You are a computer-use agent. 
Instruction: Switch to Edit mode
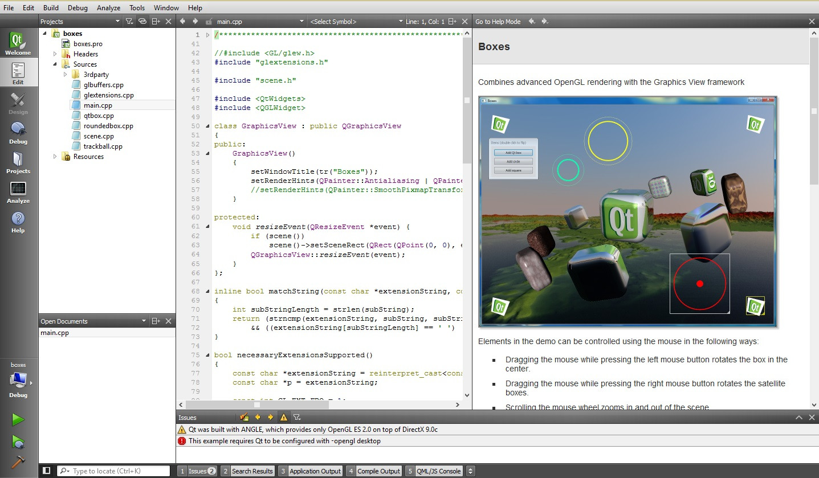coord(18,72)
